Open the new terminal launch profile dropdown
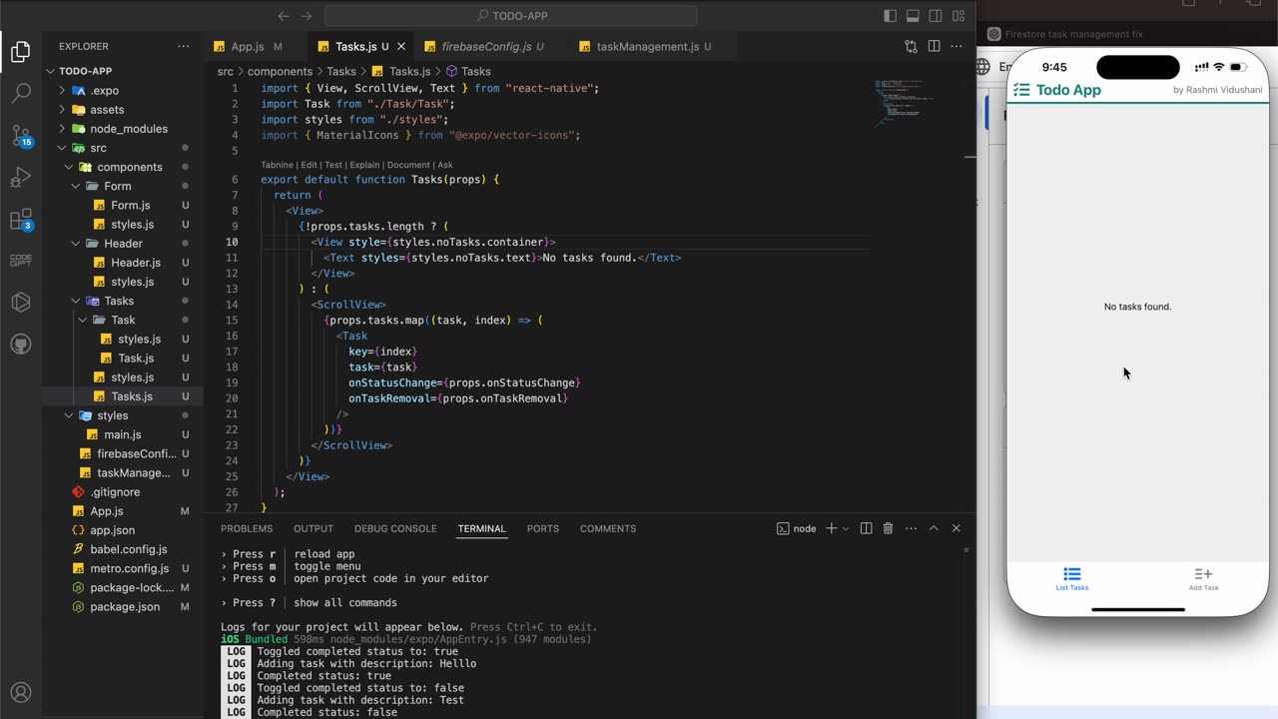This screenshot has width=1278, height=719. pos(846,528)
